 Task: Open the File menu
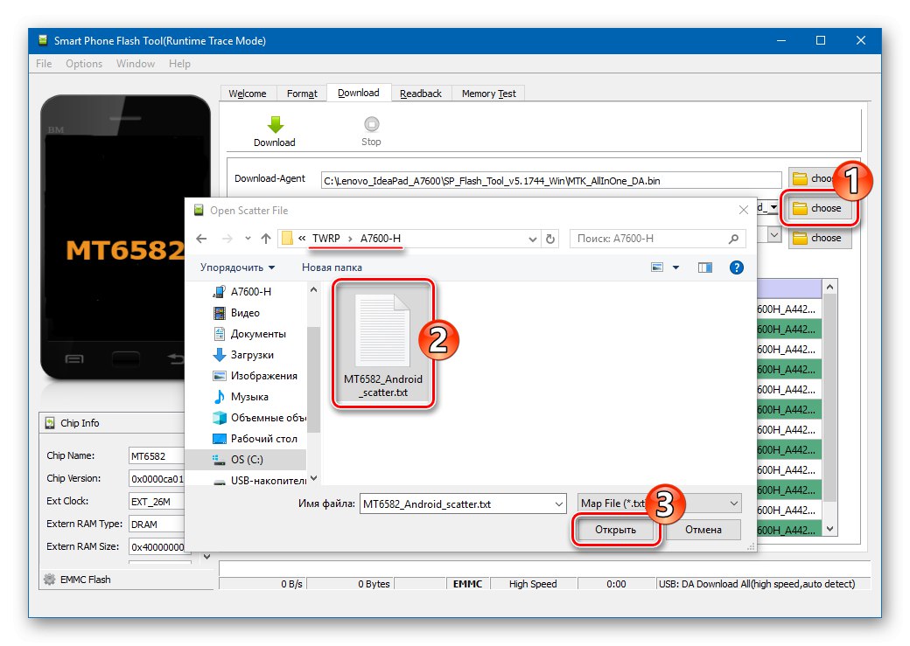pos(44,64)
